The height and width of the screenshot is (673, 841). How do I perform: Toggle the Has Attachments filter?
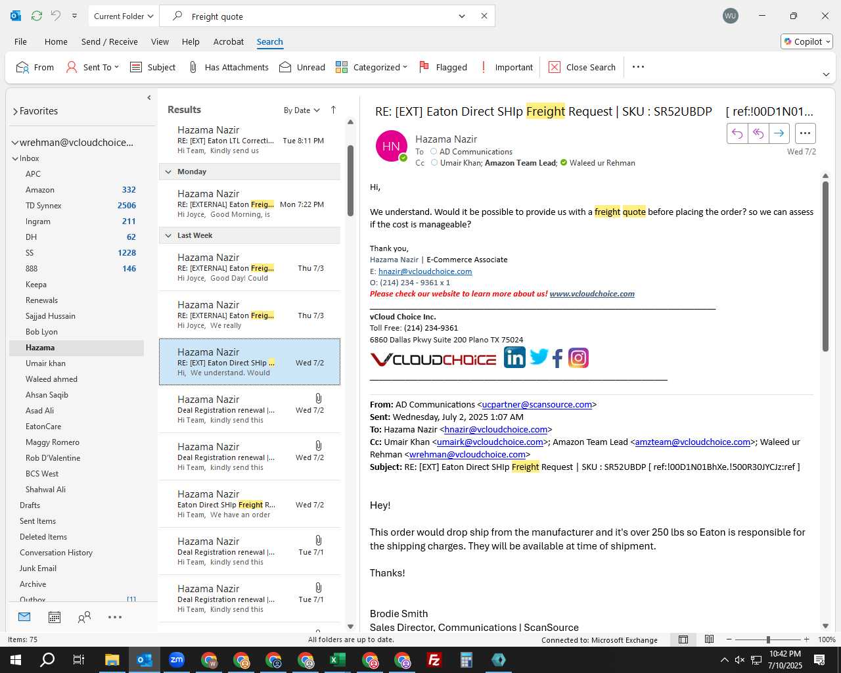pos(228,67)
